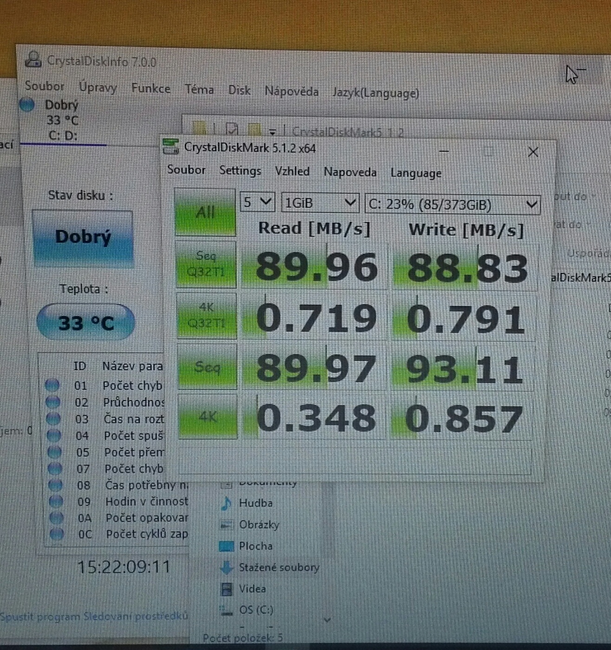
Task: Open the Explorer quick access toolbar dropdown arrow
Action: tap(273, 132)
